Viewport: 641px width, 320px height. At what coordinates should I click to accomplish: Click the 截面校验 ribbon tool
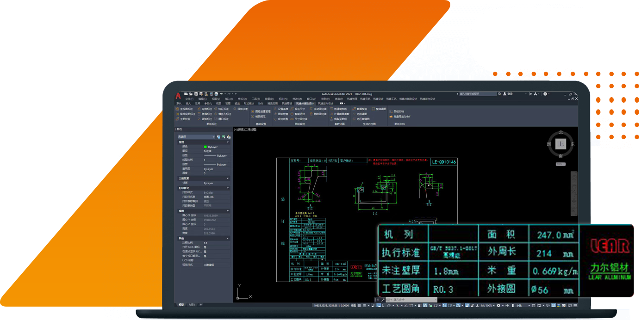(x=360, y=109)
